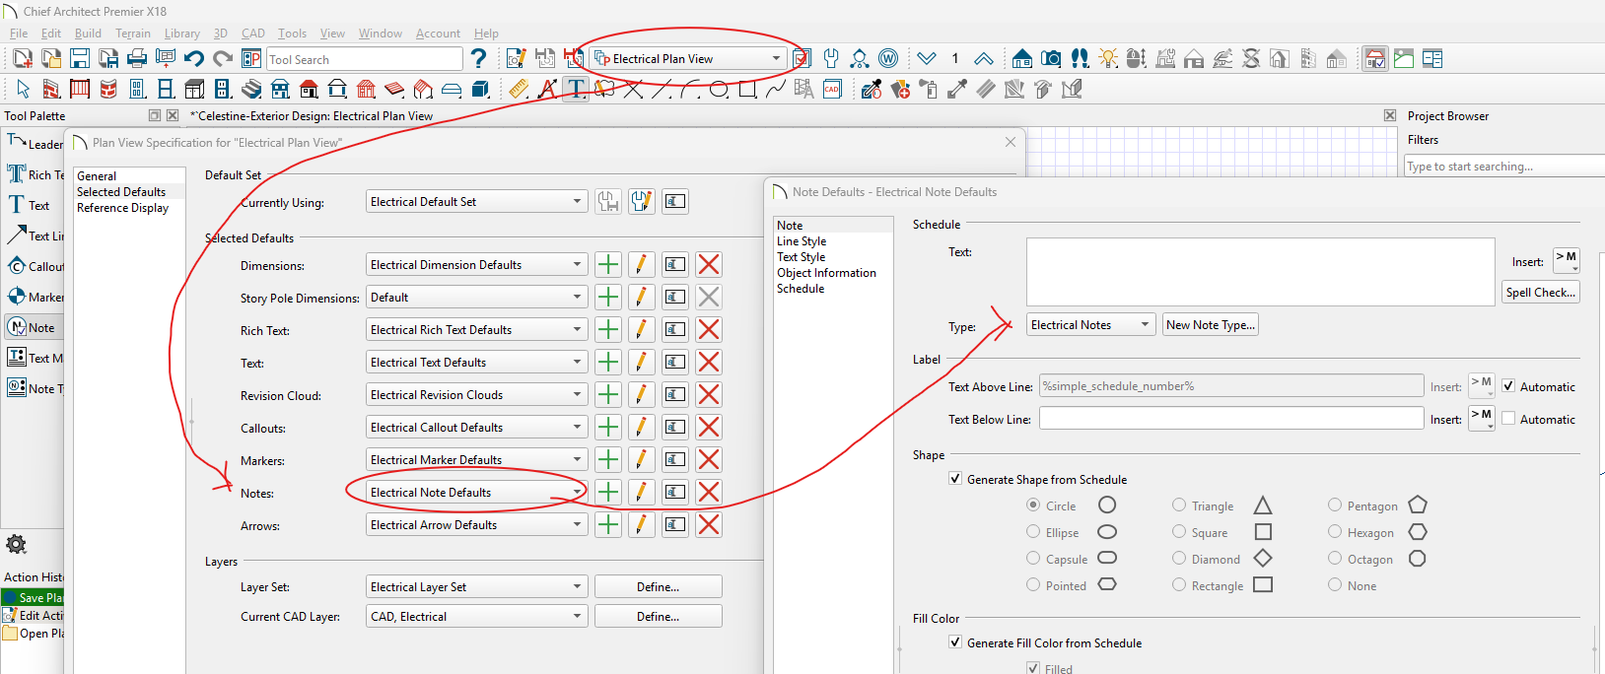This screenshot has width=1605, height=674.
Task: Open the CAD menu
Action: click(253, 34)
